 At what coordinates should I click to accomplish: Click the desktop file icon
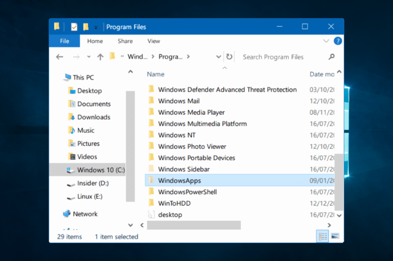pos(151,214)
